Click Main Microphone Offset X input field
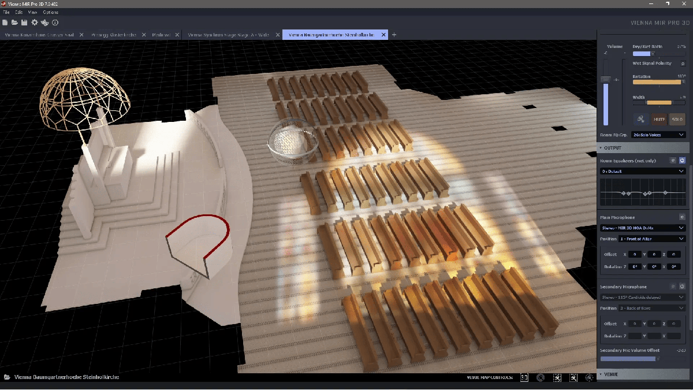Screen dimensions: 693x390 click(634, 254)
